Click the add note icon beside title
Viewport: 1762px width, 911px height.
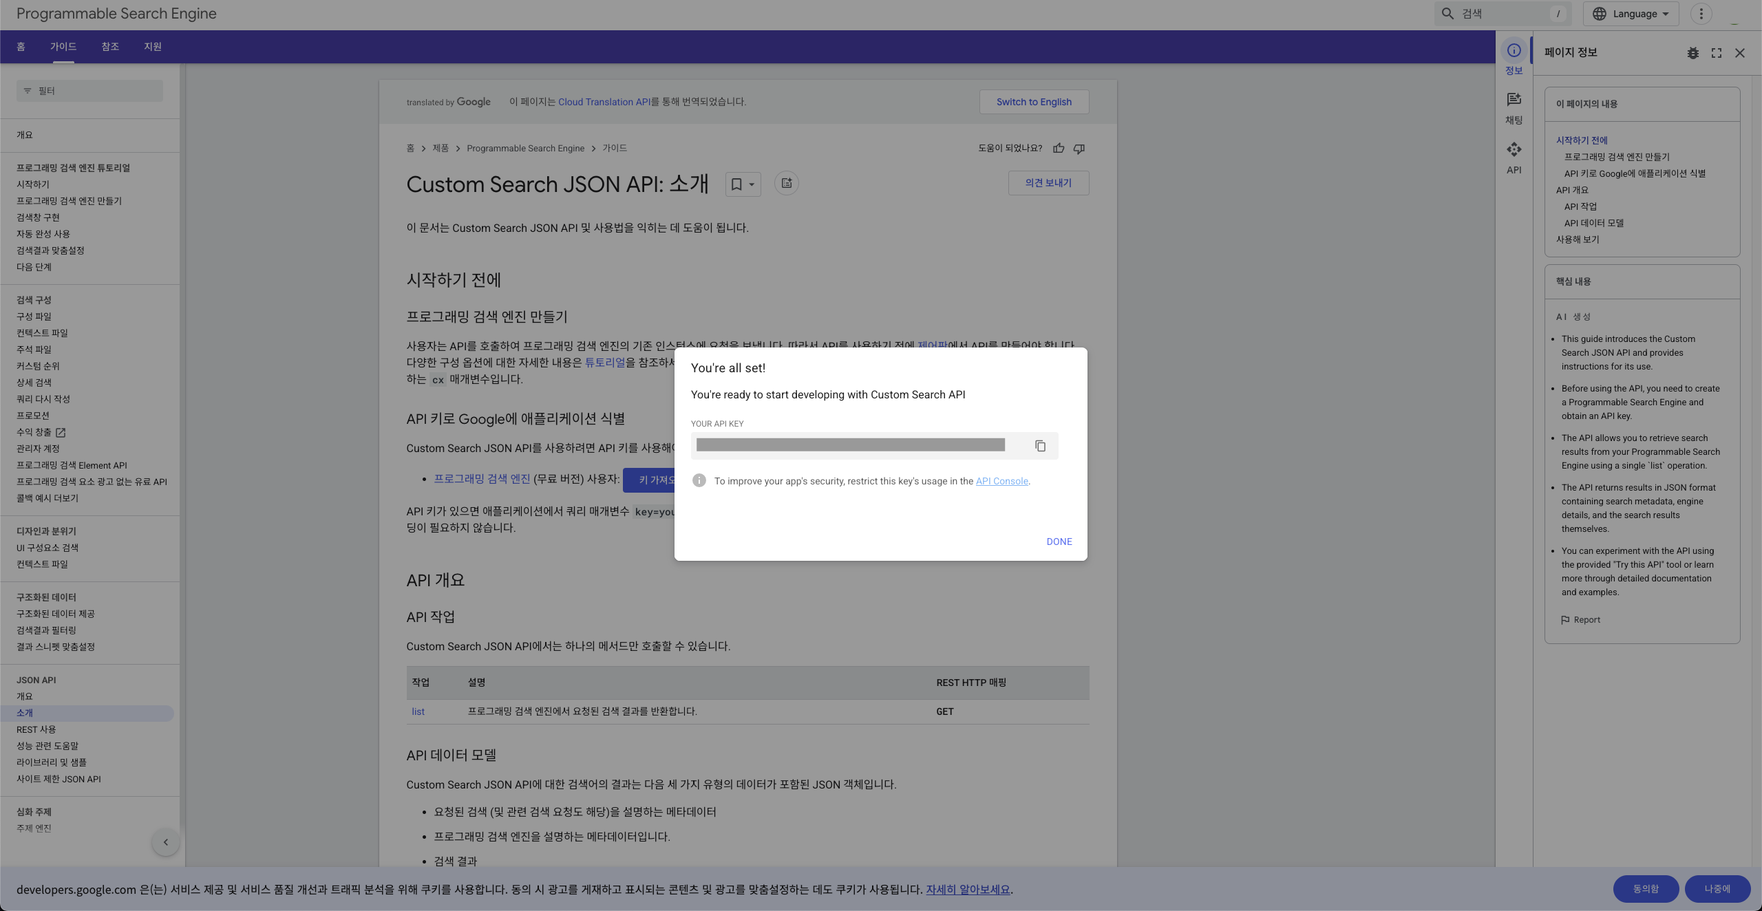tap(787, 183)
